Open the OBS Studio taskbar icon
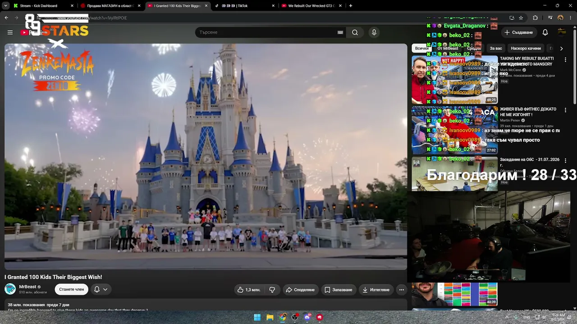577x324 pixels. tap(295, 317)
